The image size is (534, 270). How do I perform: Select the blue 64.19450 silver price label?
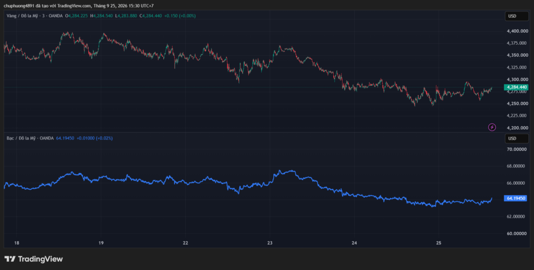(x=516, y=198)
